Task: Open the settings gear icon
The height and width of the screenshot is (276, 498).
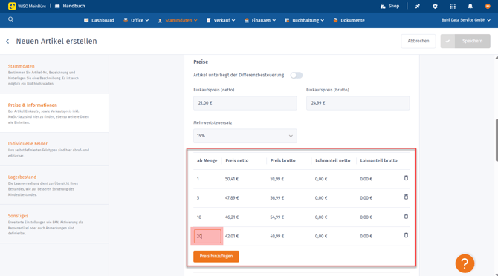Action: click(x=435, y=7)
